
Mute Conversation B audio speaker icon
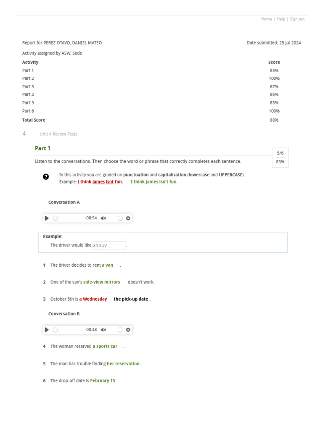tap(103, 330)
